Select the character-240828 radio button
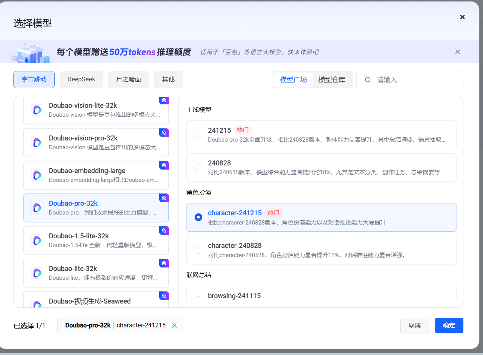The width and height of the screenshot is (483, 355). [x=198, y=250]
